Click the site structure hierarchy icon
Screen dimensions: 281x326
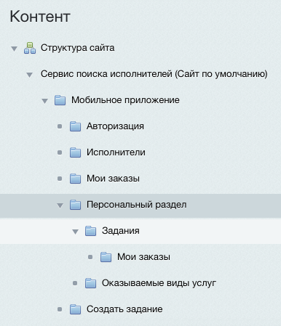[30, 48]
